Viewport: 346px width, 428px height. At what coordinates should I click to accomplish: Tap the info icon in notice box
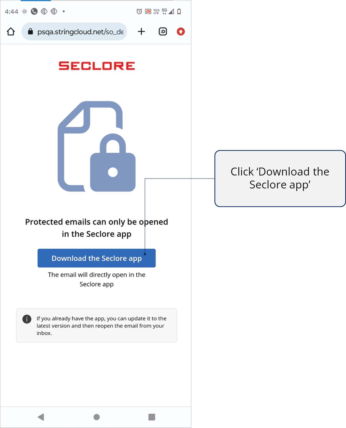27,319
